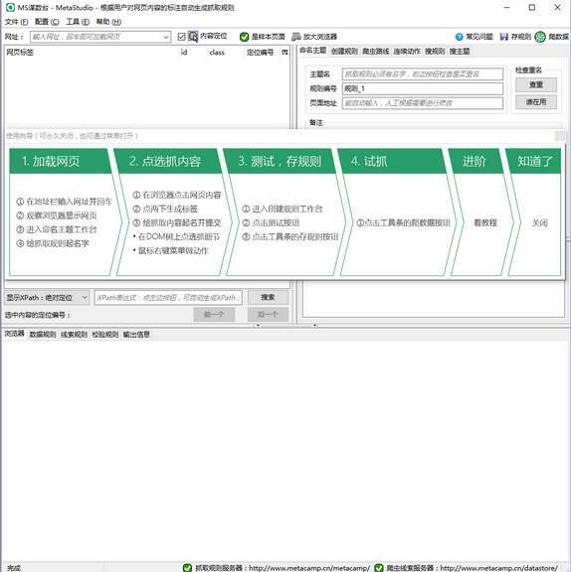Click the 放大浏览器 icon
Viewport: 571px width, 572px height.
pos(296,37)
